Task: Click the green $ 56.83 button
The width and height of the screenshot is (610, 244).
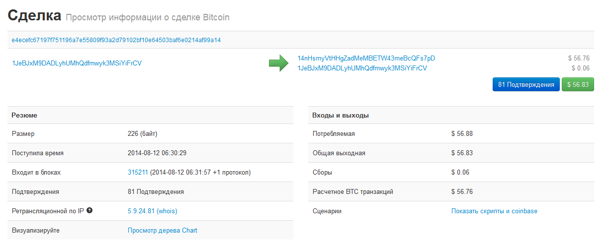Action: point(578,84)
